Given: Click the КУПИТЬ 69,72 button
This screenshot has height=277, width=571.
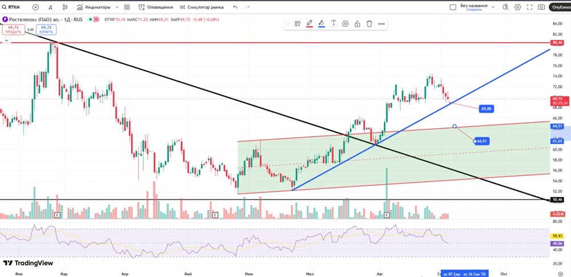Looking at the screenshot, I should pyautogui.click(x=46, y=30).
